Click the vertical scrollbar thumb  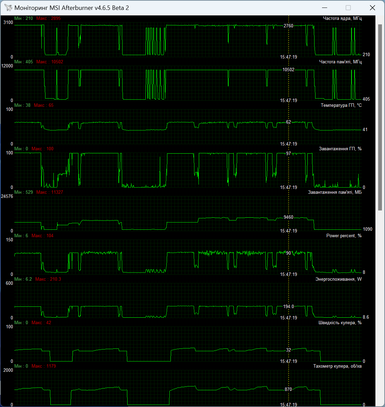tap(380, 117)
